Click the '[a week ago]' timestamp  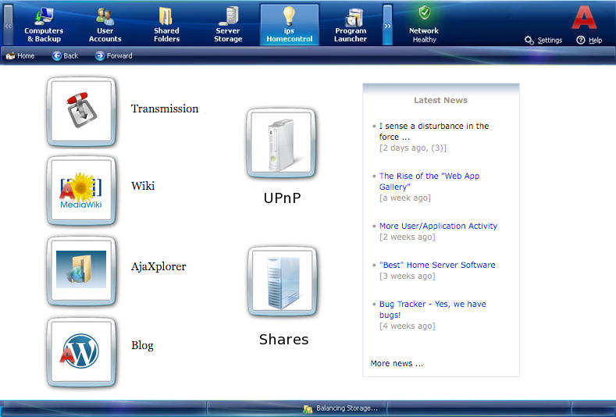click(404, 198)
